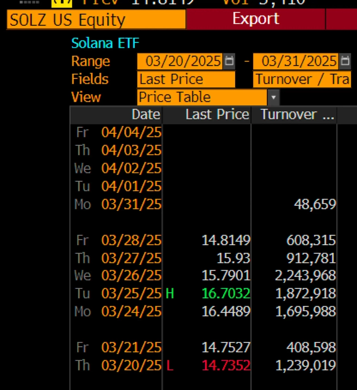Select the Turnover / Tra fields box
The height and width of the screenshot is (390, 357).
click(x=302, y=79)
